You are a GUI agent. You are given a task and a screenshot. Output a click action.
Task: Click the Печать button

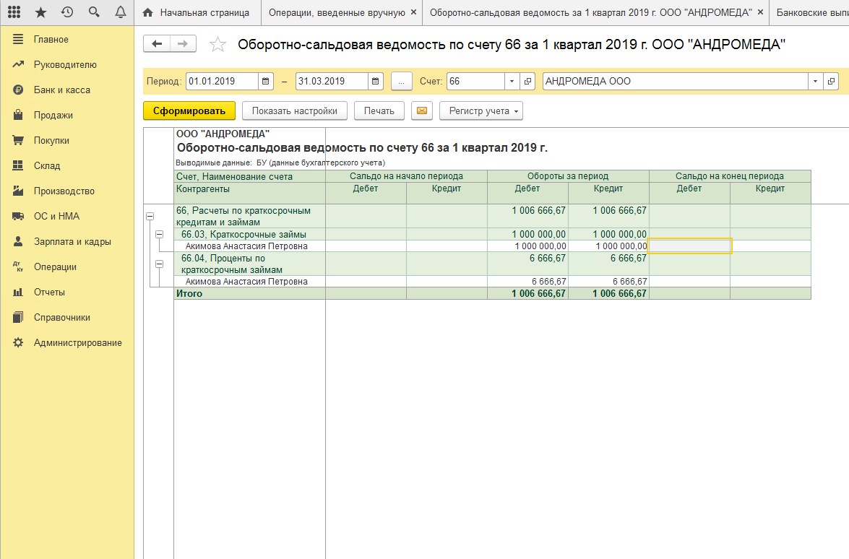[x=379, y=111]
